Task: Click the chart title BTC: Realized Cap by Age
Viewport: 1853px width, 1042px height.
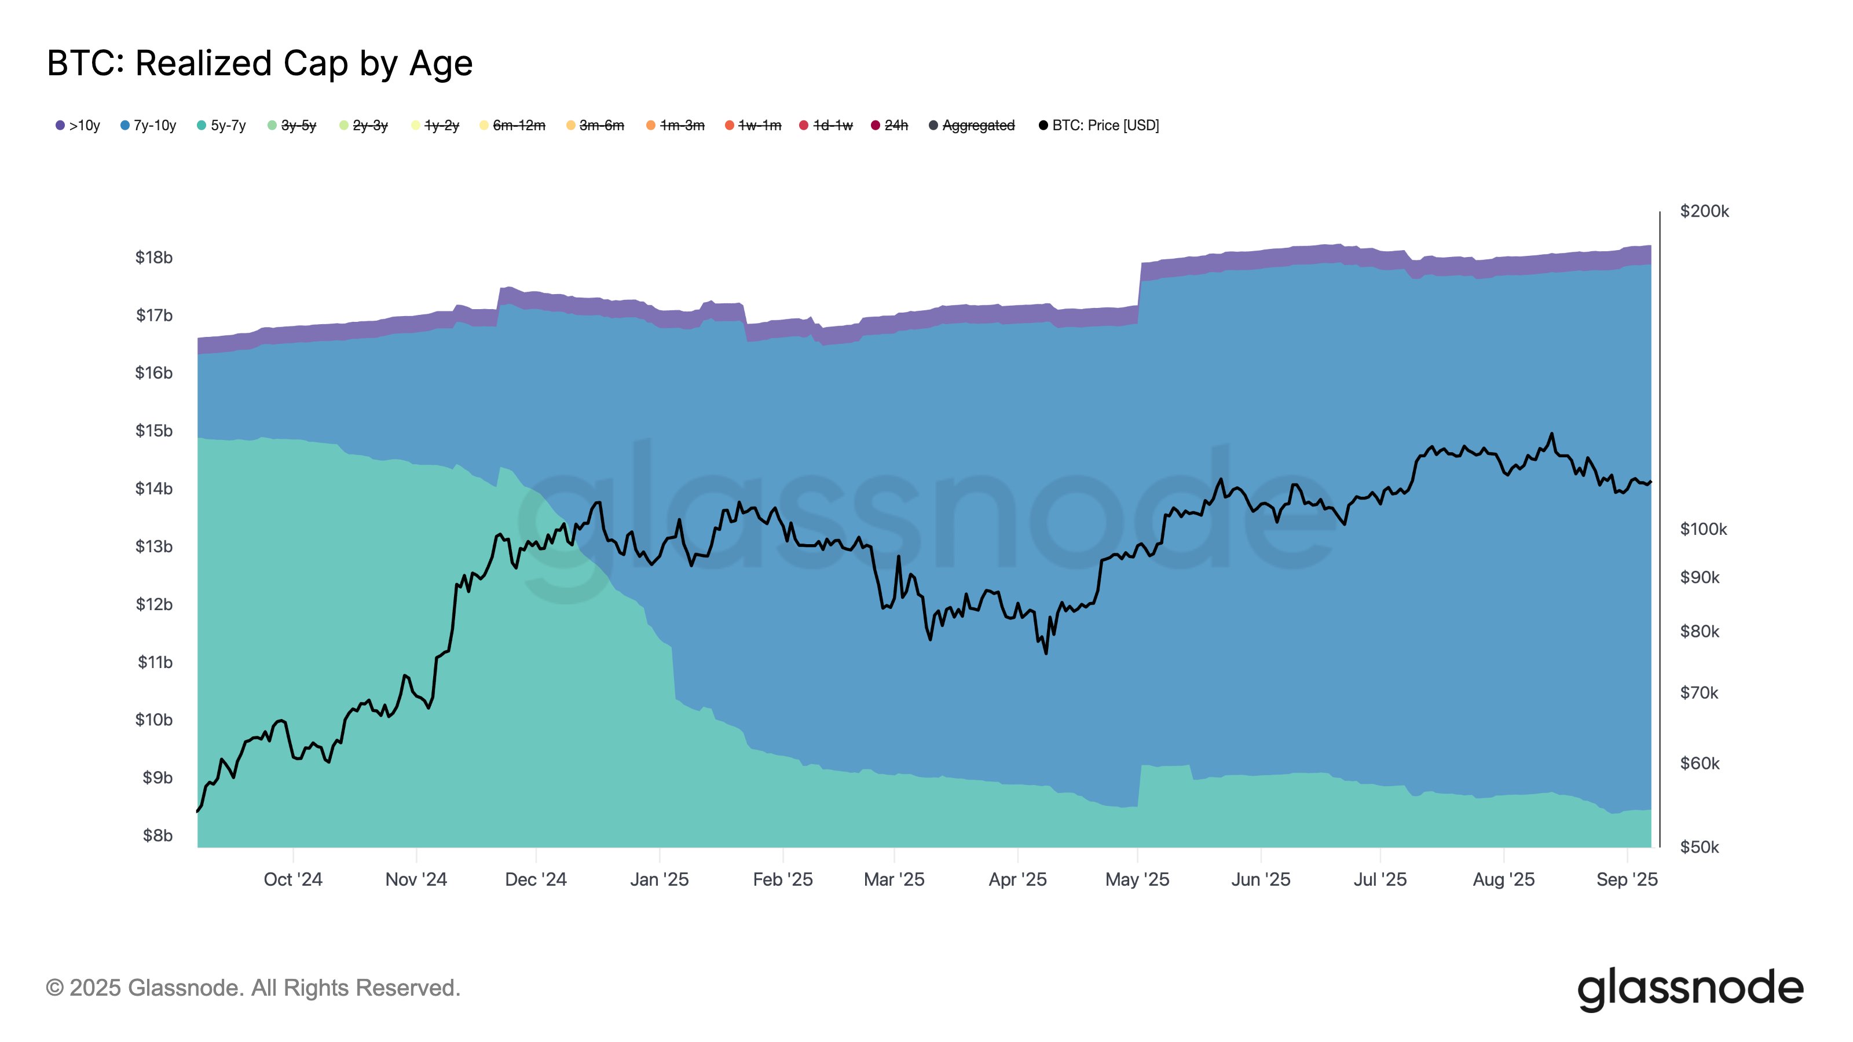Action: pos(259,63)
